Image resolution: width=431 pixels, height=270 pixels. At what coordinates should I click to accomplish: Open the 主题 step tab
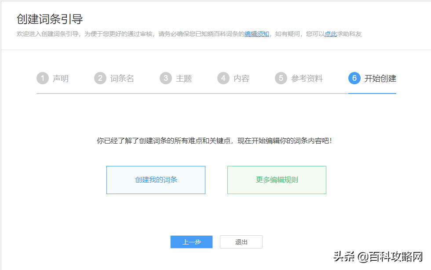point(184,79)
